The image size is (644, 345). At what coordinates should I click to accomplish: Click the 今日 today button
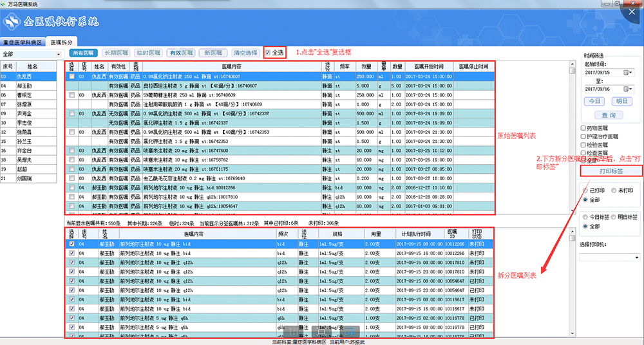[x=593, y=102]
